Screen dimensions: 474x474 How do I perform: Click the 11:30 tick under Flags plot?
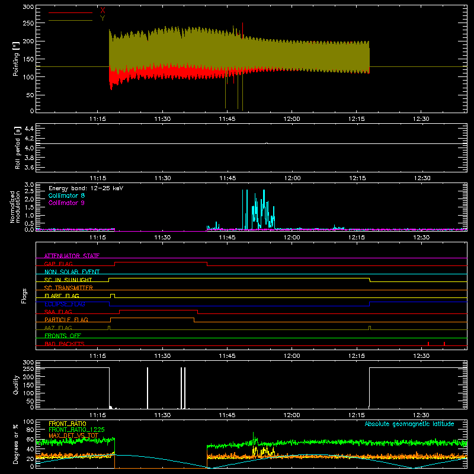[x=162, y=356]
